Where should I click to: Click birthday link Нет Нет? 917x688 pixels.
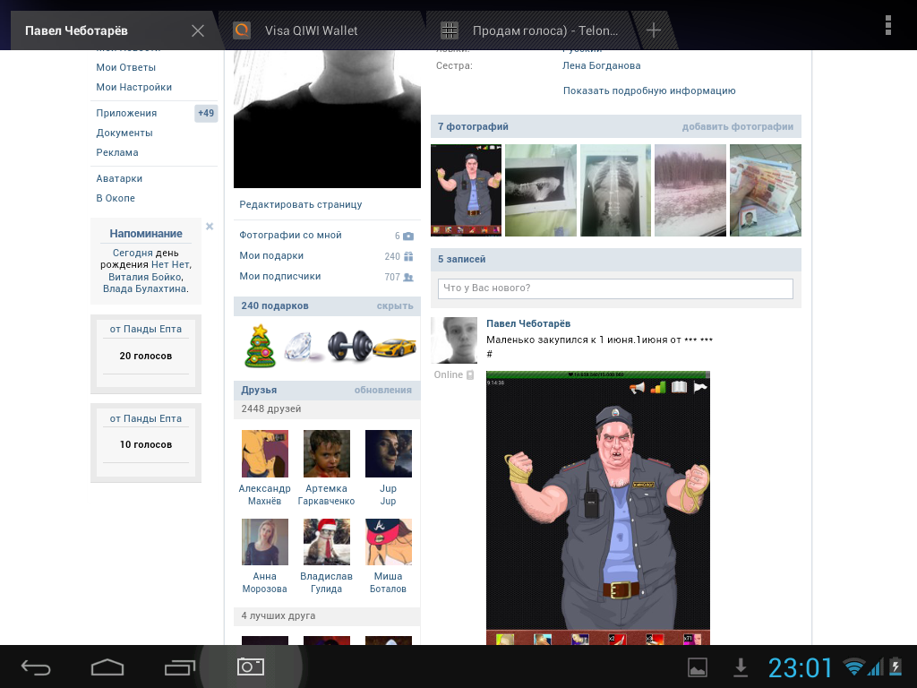[170, 264]
